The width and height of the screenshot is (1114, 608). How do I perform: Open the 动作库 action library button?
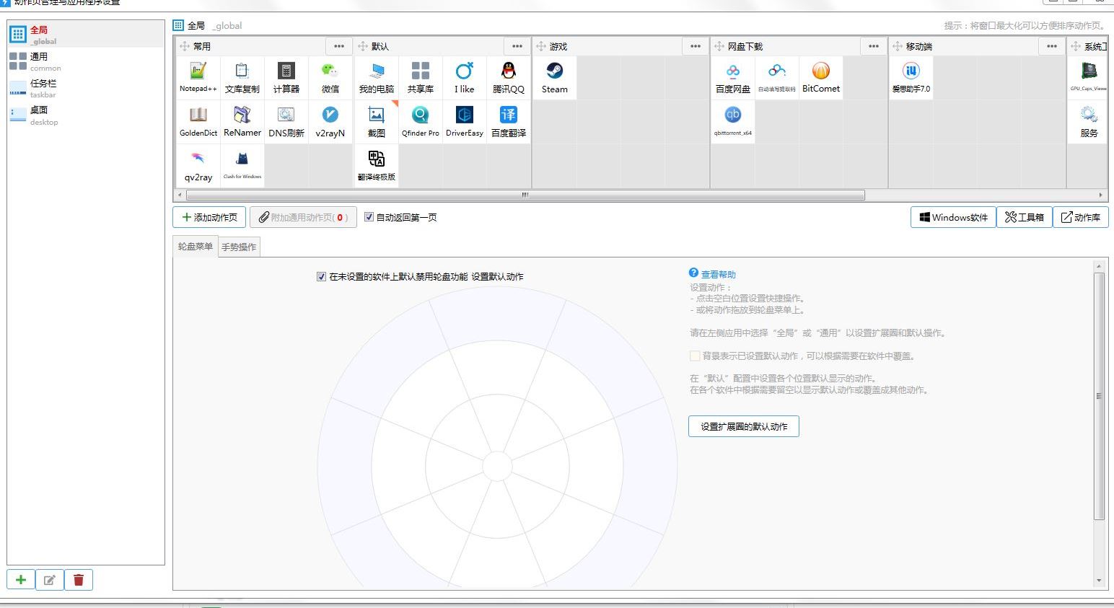[x=1081, y=217]
